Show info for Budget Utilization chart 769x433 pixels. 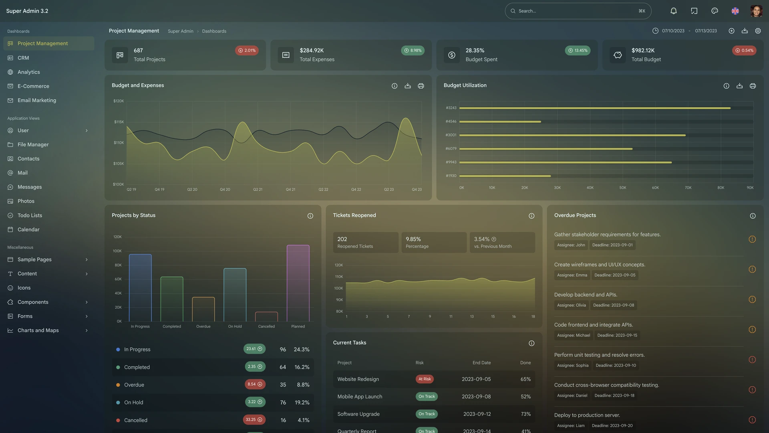726,86
